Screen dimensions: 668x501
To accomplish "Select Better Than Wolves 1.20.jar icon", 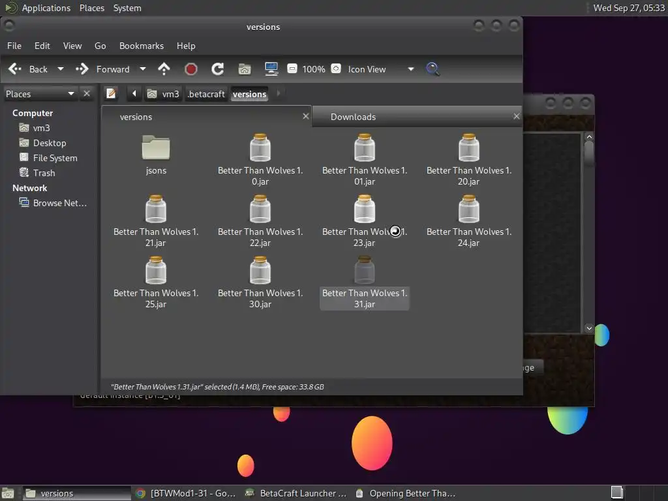I will pos(469,147).
